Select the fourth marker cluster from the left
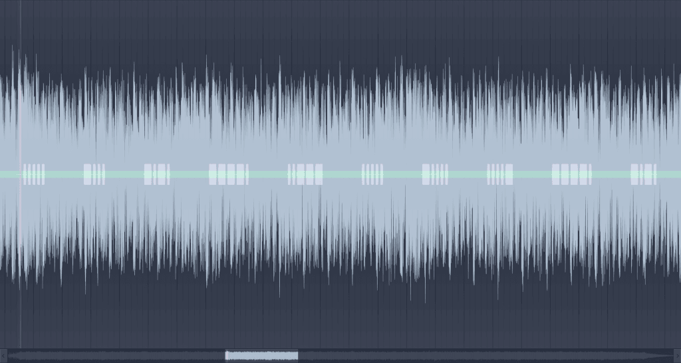Image resolution: width=681 pixels, height=363 pixels. pyautogui.click(x=228, y=174)
